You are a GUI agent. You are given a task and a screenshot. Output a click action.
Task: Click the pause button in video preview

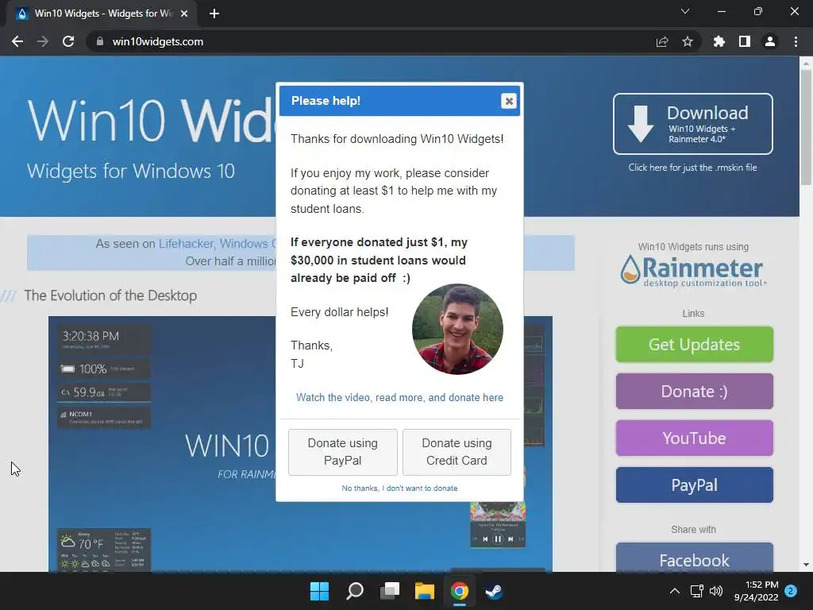coord(498,539)
